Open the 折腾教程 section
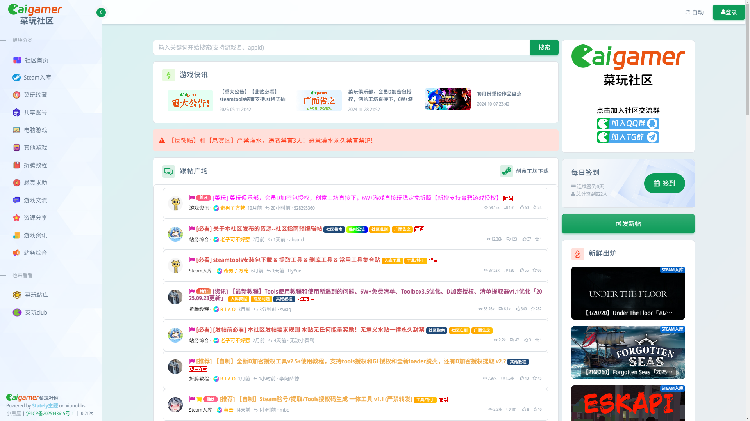This screenshot has height=421, width=750. (x=35, y=165)
